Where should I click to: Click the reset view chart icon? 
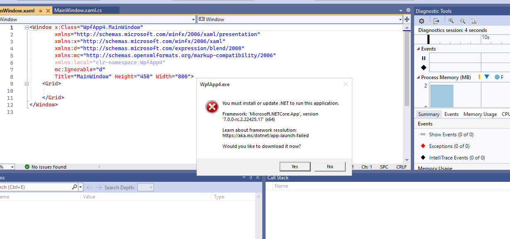(x=474, y=21)
